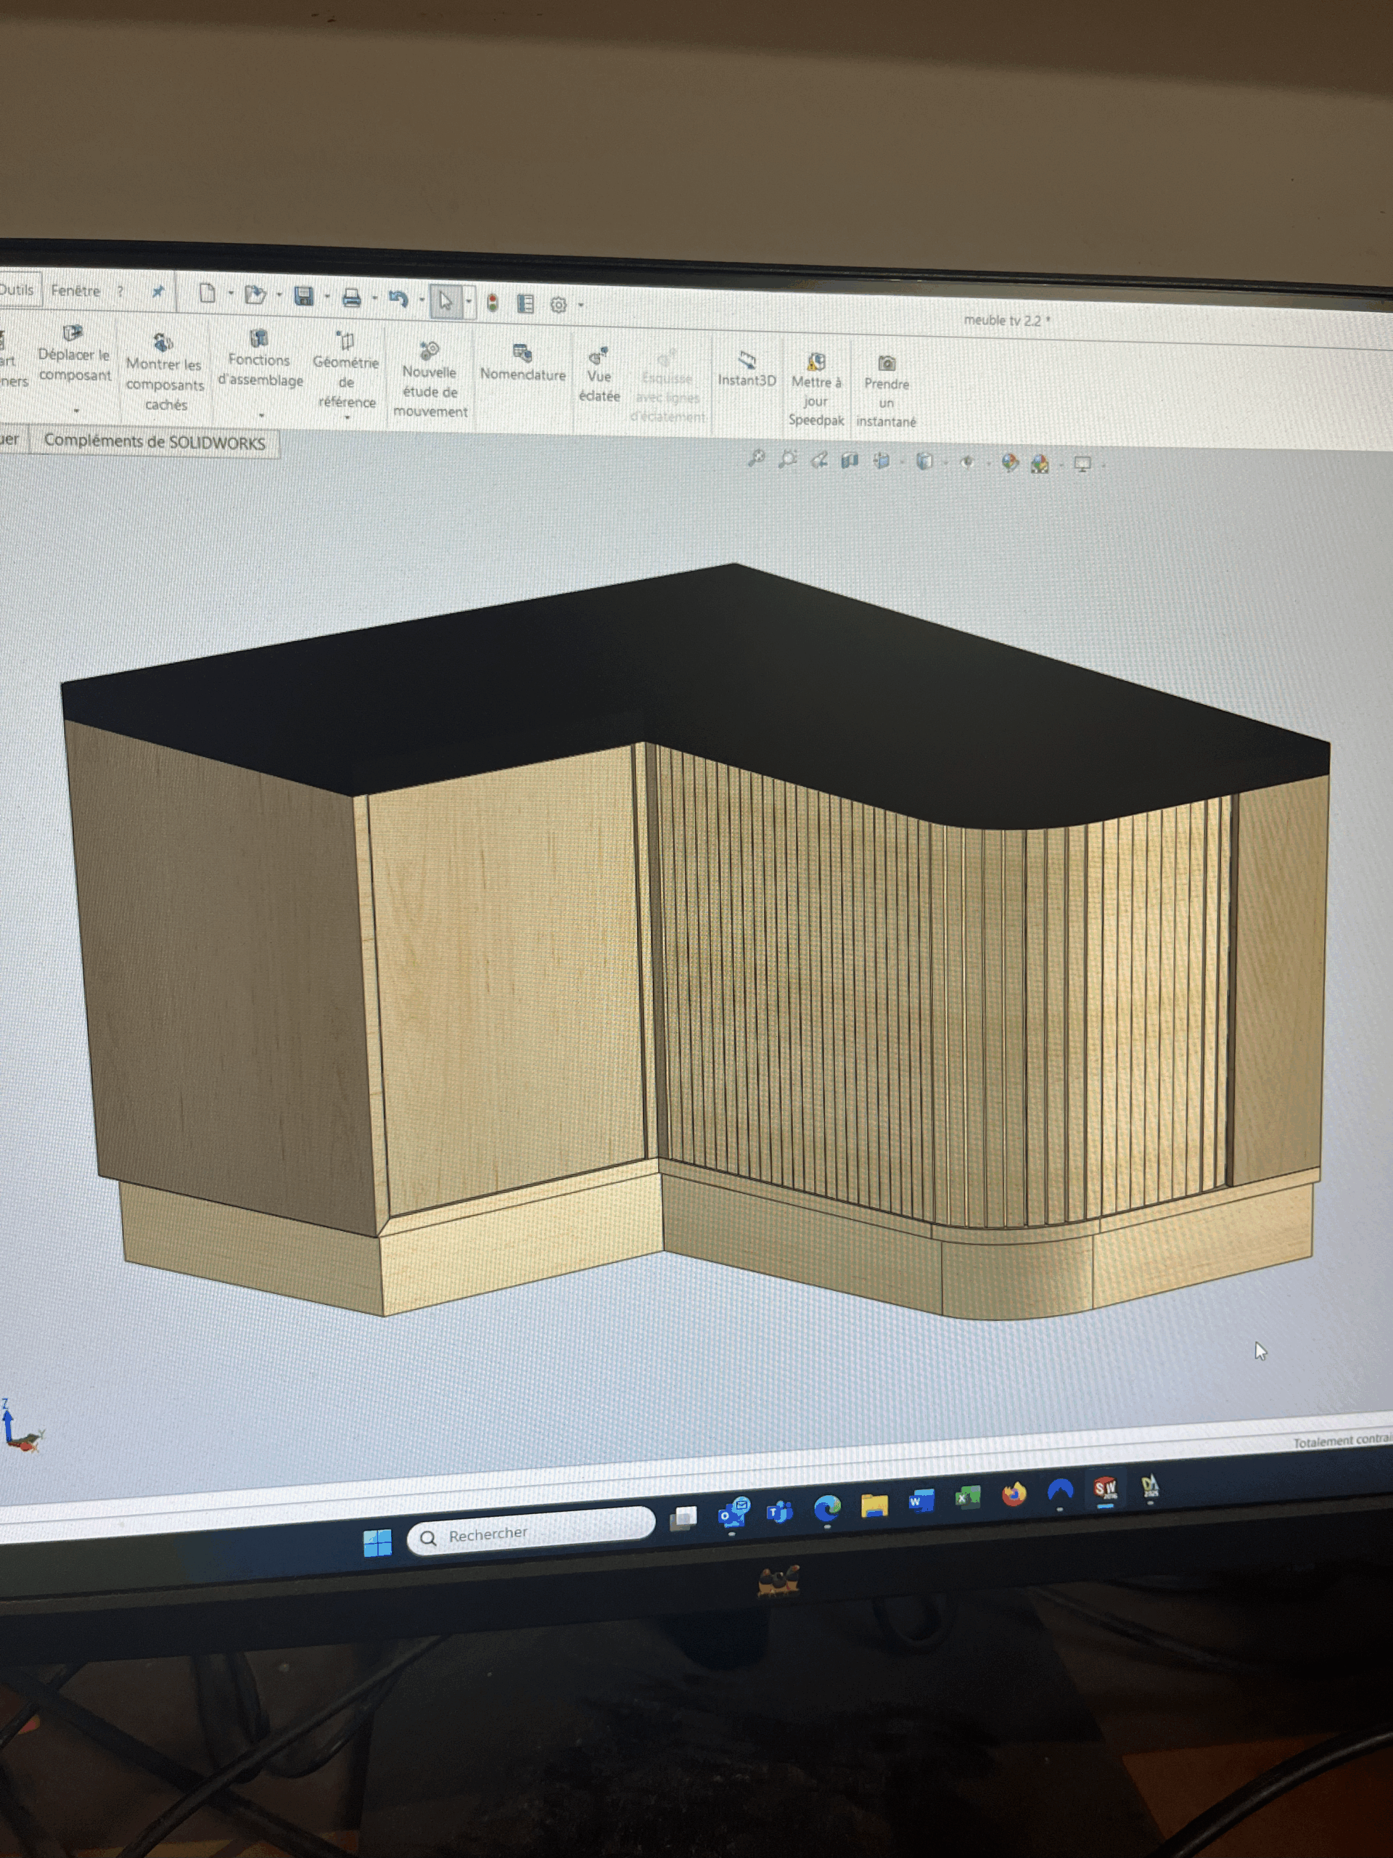Screen dimensions: 1393x1858
Task: Click the Section view icon
Action: [850, 459]
